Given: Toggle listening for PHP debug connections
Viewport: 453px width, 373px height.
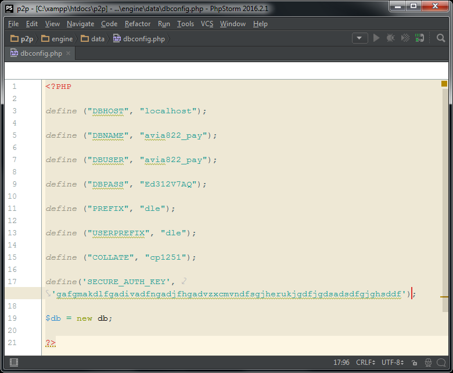Looking at the screenshot, I should pyautogui.click(x=419, y=38).
